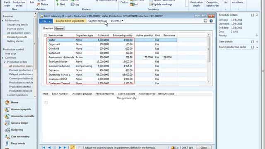The image size is (265, 149).
Task: Open Accounts receivable module icon
Action: 7,116
